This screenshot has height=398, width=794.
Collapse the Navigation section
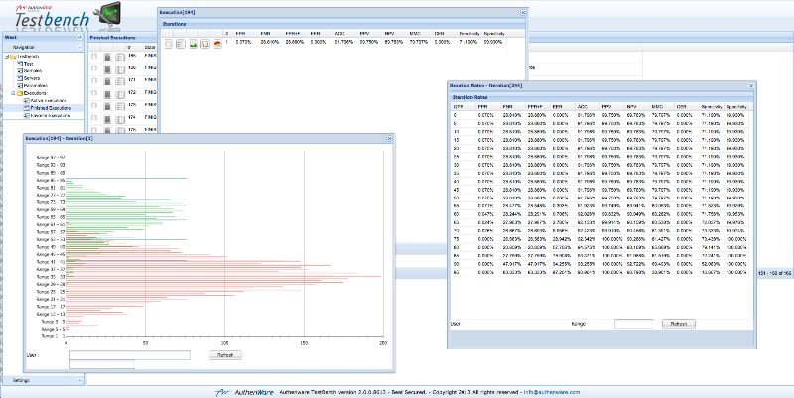[79, 47]
